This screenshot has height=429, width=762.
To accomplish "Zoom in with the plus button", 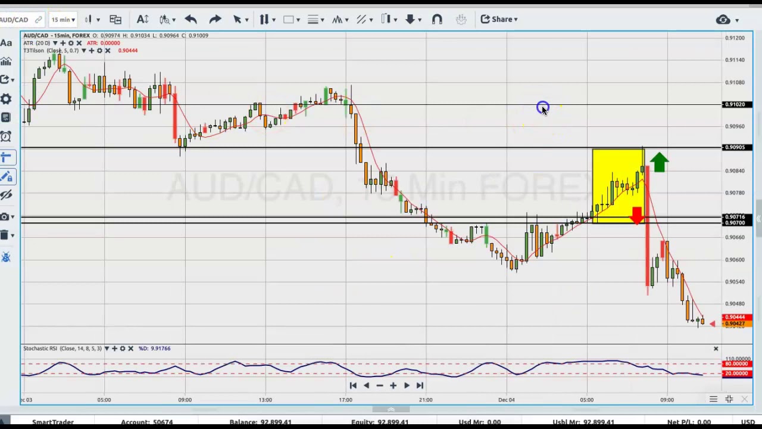I will [393, 386].
